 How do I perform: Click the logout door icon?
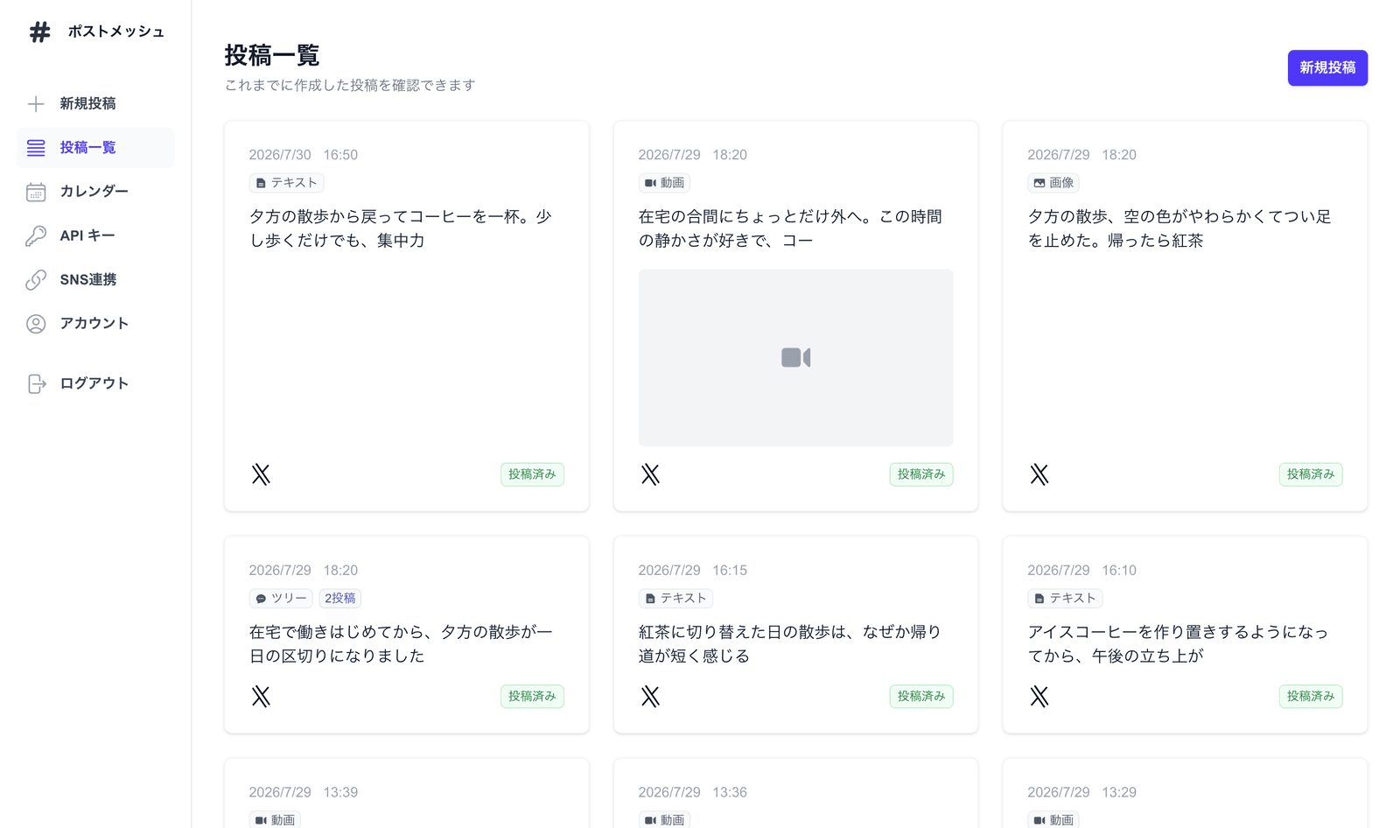tap(36, 383)
